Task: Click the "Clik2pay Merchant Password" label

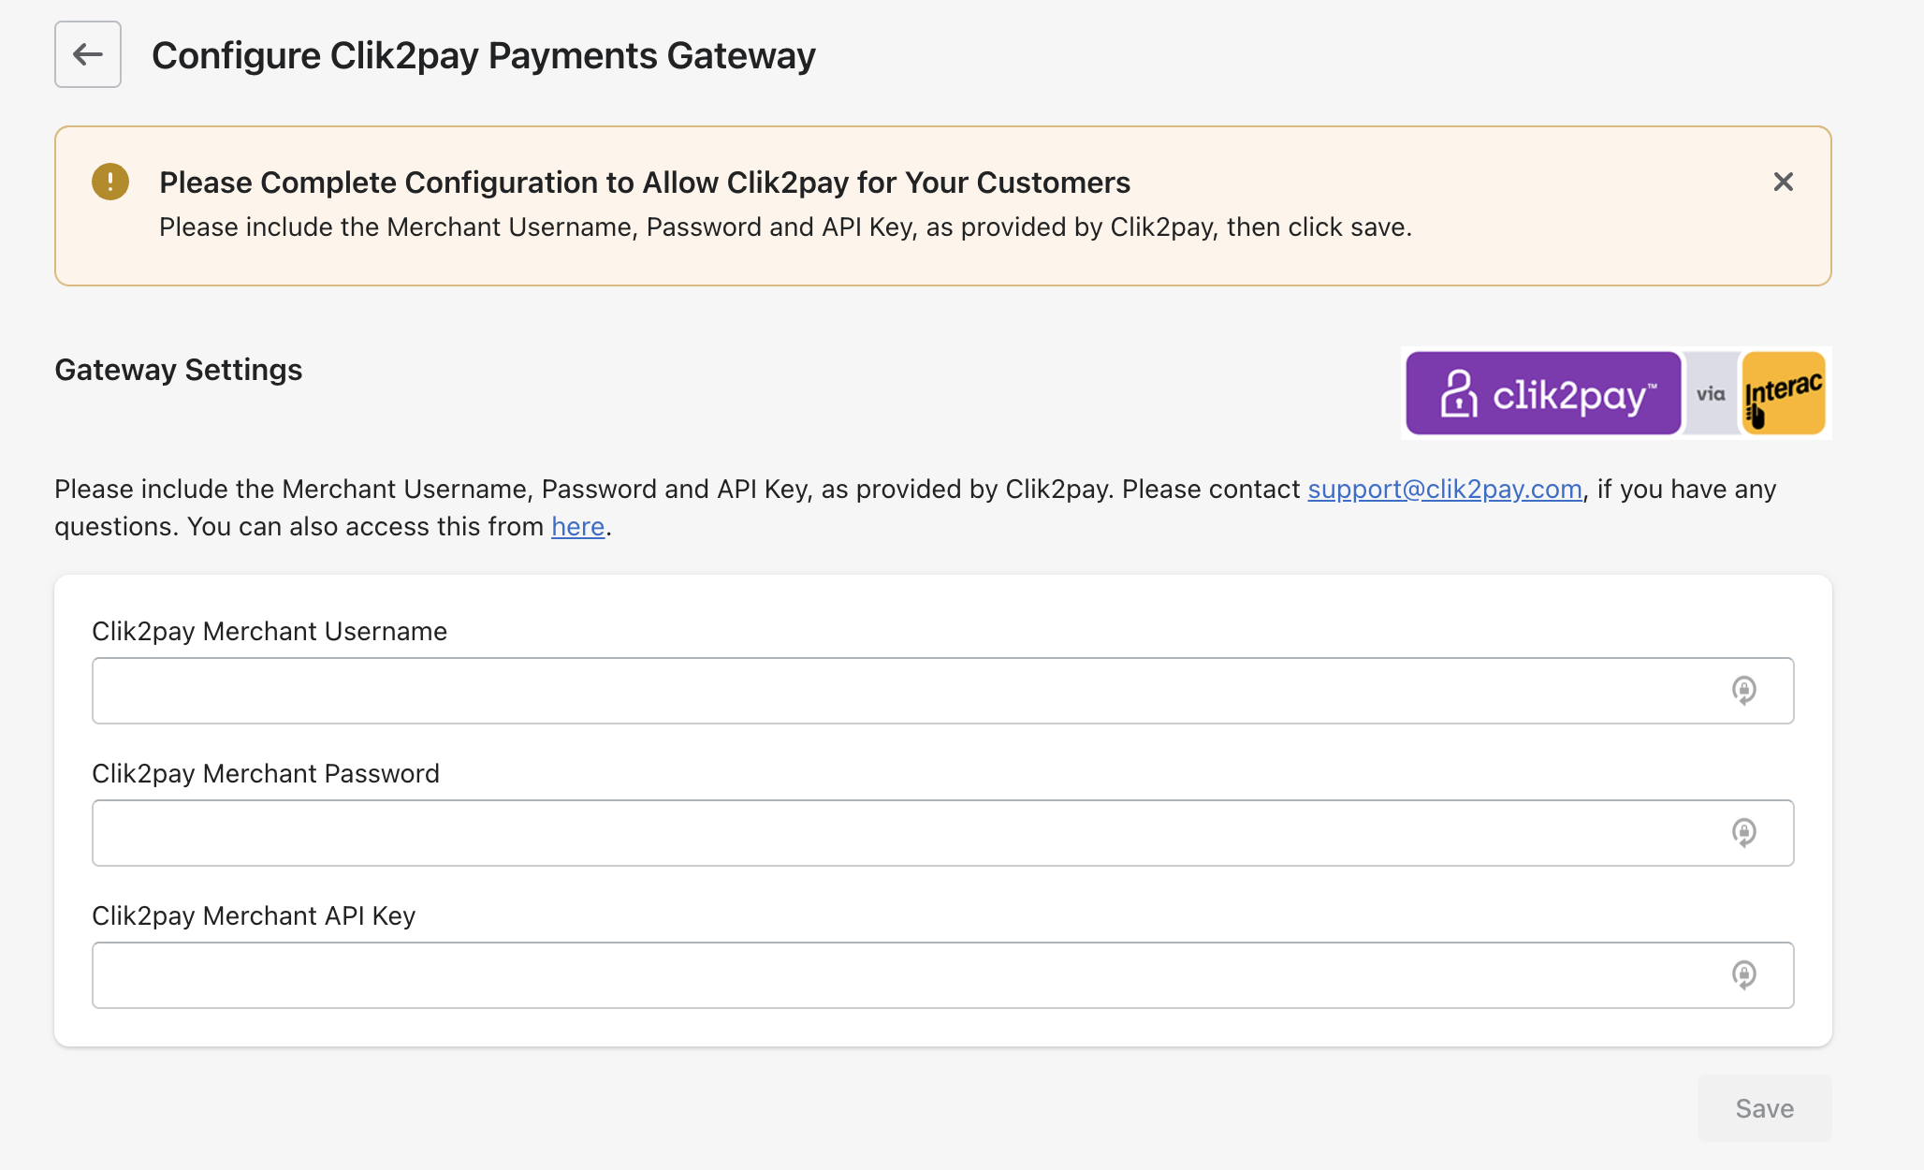Action: click(266, 774)
